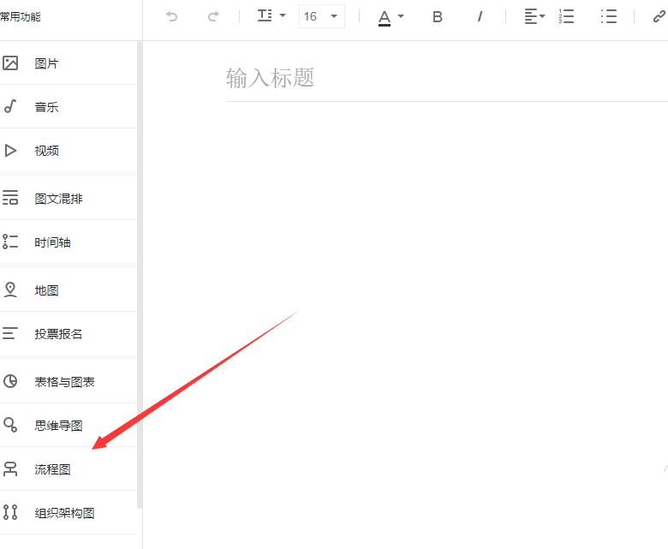This screenshot has width=668, height=549.
Task: Expand the heading style dropdown arrow
Action: pyautogui.click(x=283, y=15)
